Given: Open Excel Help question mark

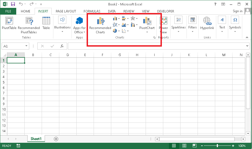Looking at the screenshot, I should tap(215, 4).
